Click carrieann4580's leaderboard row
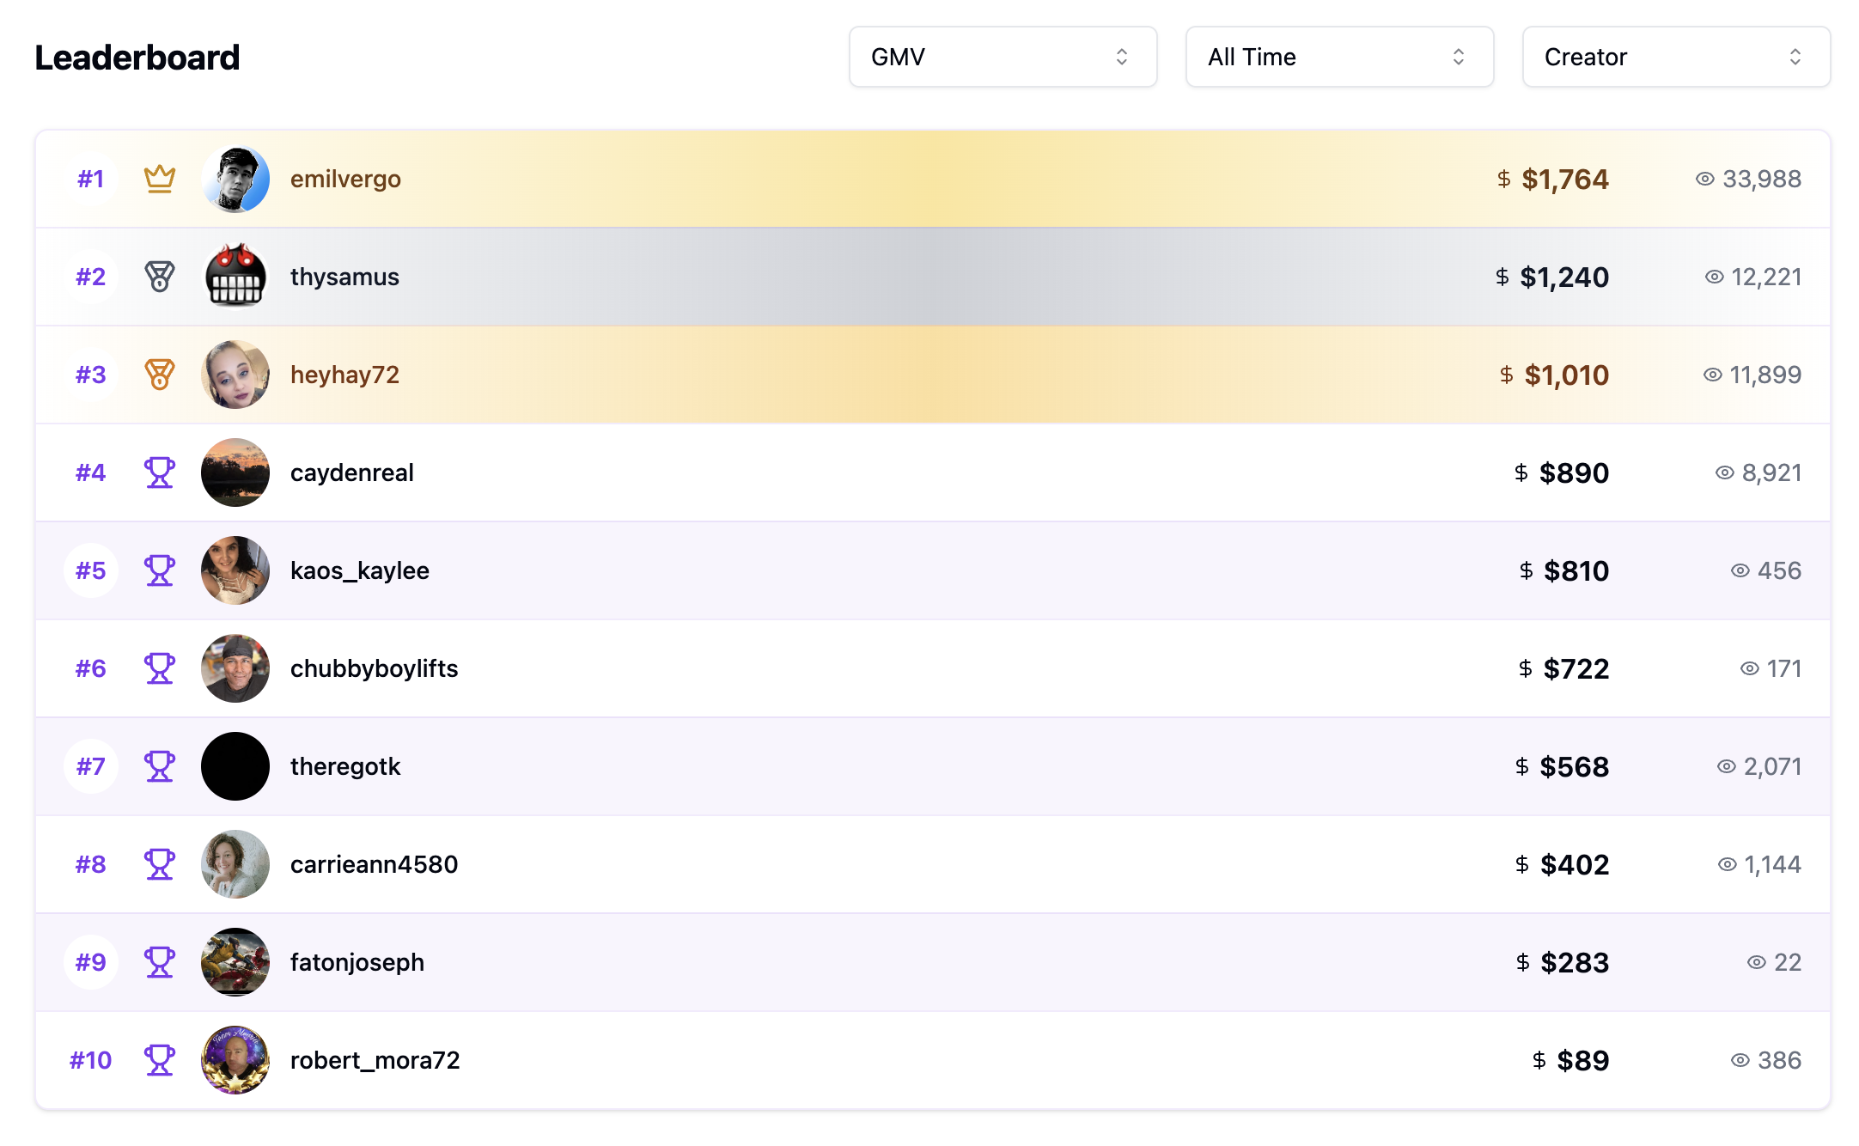The image size is (1859, 1146). click(x=929, y=864)
